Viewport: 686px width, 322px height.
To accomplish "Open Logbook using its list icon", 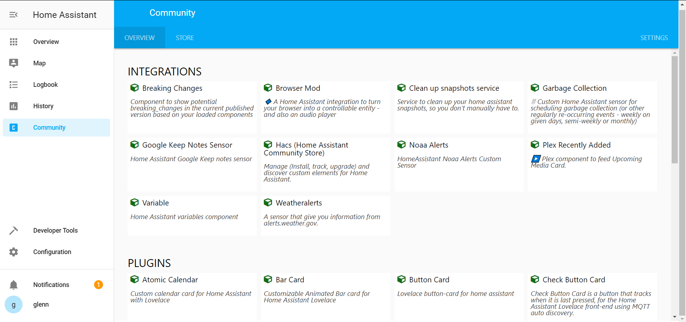I will coord(14,85).
